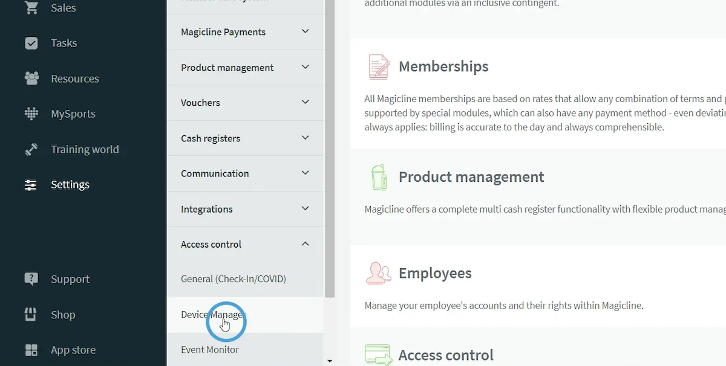Select General (Check-In/COVID) menu item

tap(233, 279)
